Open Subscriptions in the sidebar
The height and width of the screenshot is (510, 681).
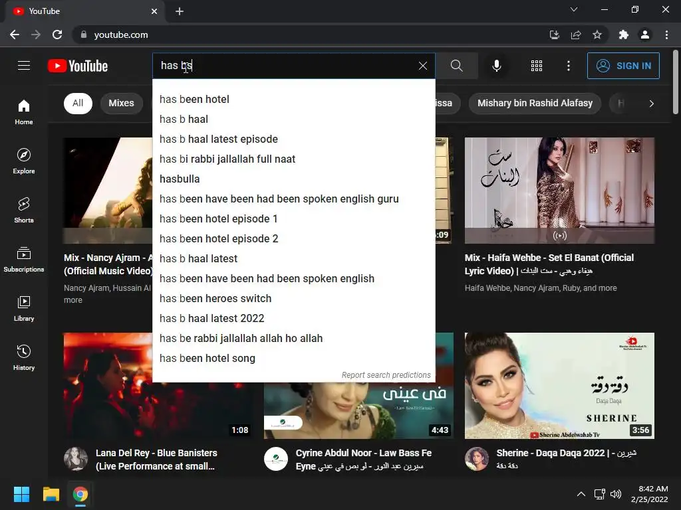coord(24,260)
